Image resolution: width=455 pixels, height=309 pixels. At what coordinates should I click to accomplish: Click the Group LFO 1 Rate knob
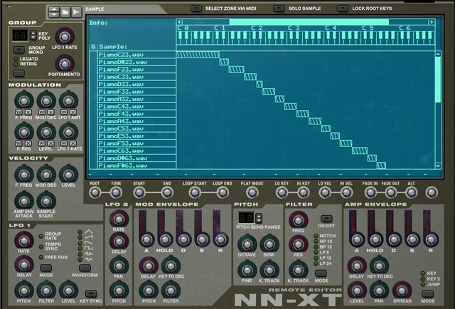[x=65, y=37]
